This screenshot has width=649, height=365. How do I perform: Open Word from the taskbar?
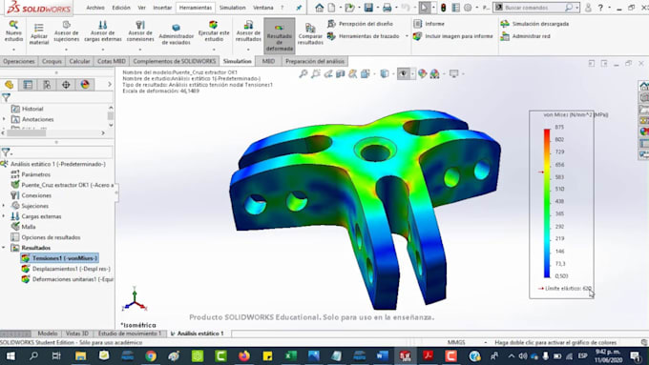[382, 355]
